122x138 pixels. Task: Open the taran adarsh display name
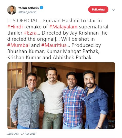coord(28,8)
